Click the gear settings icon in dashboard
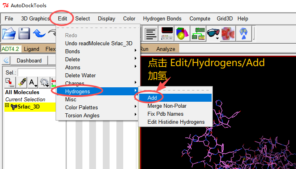This screenshot has width=296, height=169. [44, 82]
